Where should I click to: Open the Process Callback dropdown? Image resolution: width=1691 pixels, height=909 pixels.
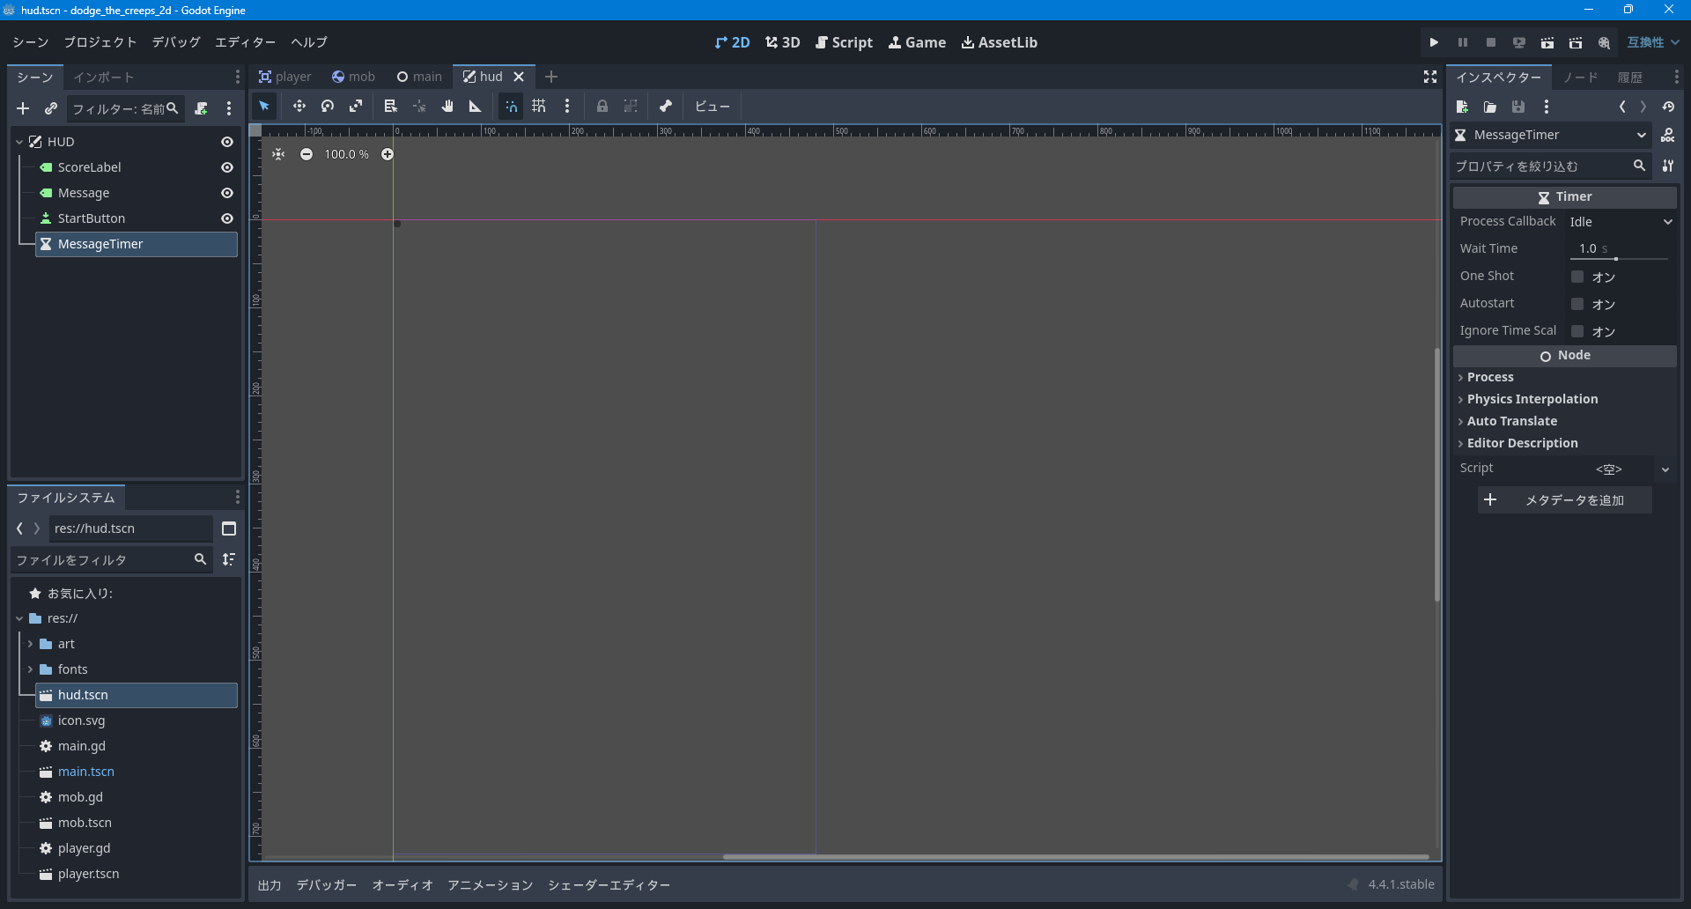click(1621, 222)
